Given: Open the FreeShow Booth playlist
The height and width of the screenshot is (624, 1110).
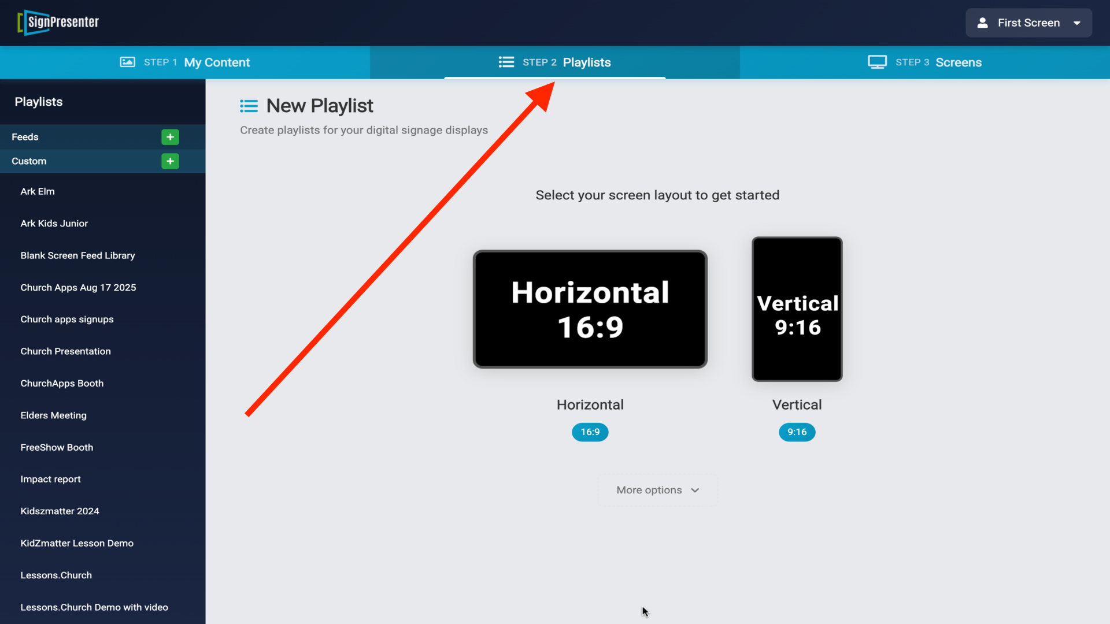Looking at the screenshot, I should pyautogui.click(x=57, y=447).
